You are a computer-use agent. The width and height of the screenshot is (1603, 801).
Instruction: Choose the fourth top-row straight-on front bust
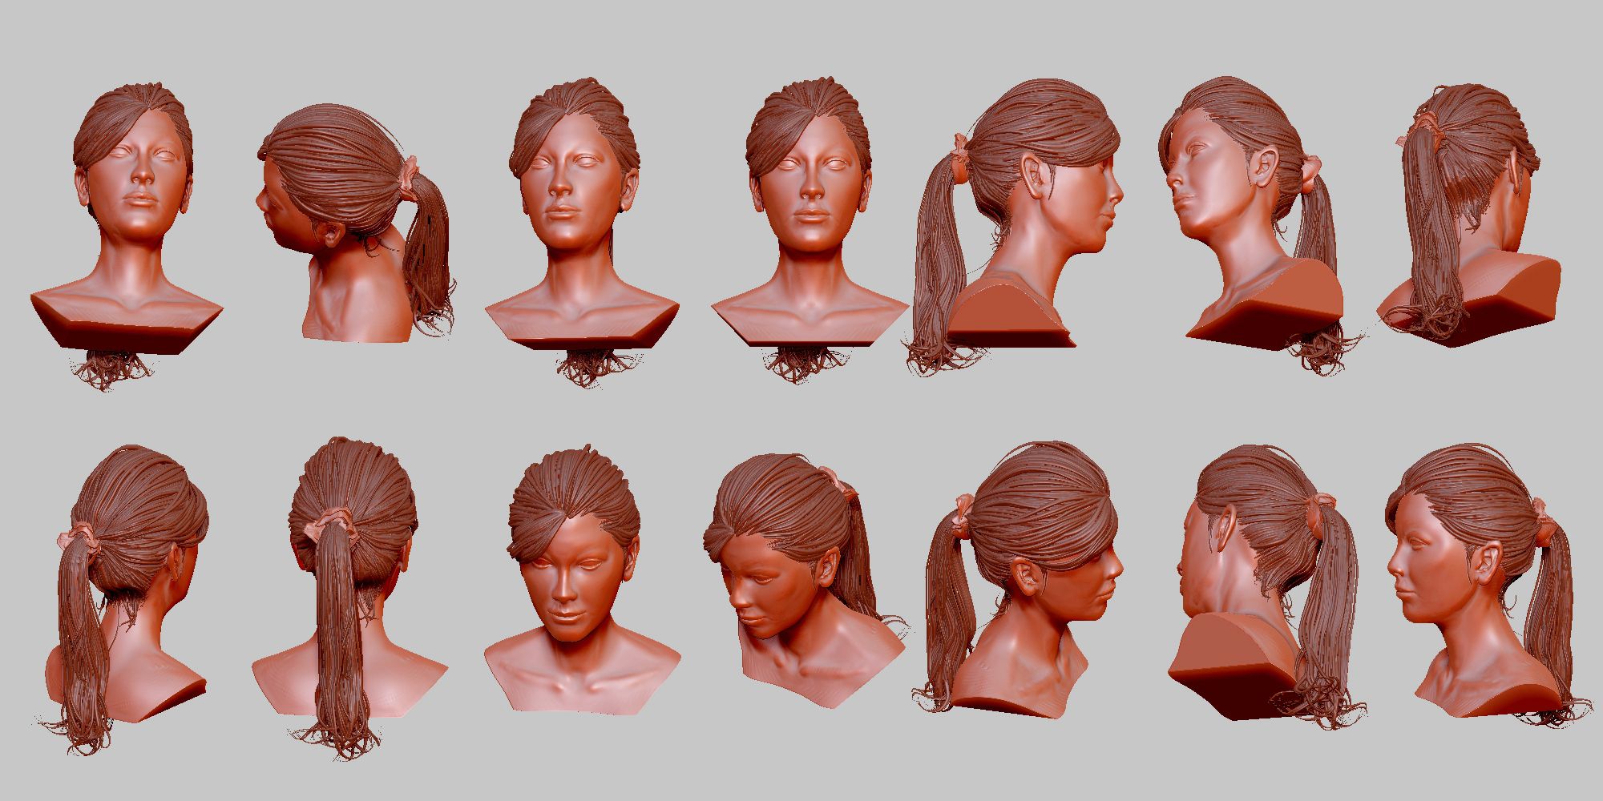[810, 232]
